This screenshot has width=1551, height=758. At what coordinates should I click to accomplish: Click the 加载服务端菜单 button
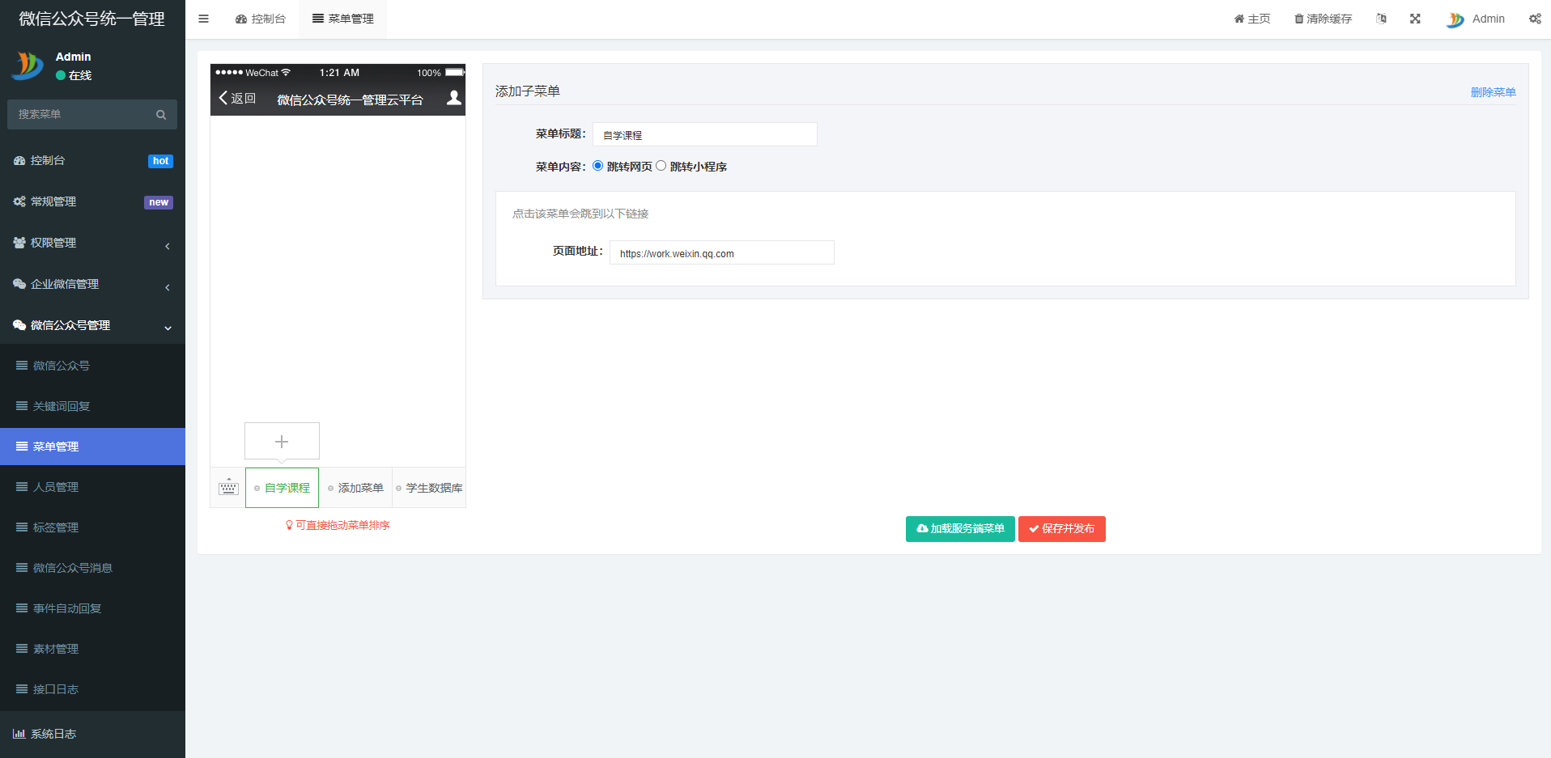(960, 529)
